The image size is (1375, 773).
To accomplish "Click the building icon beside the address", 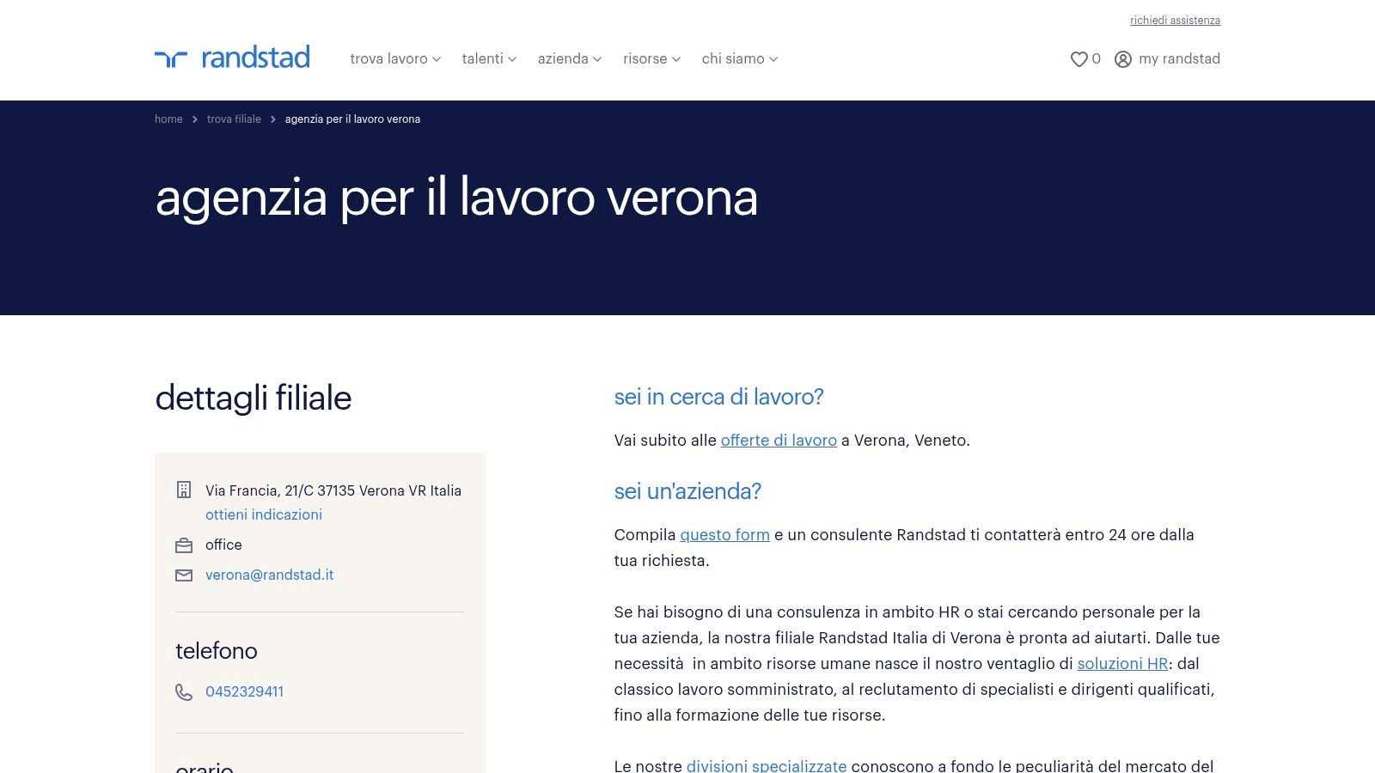I will click(x=184, y=490).
